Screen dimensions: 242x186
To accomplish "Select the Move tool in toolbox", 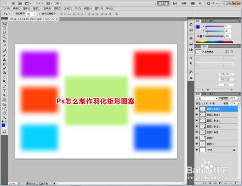I will 4,24.
